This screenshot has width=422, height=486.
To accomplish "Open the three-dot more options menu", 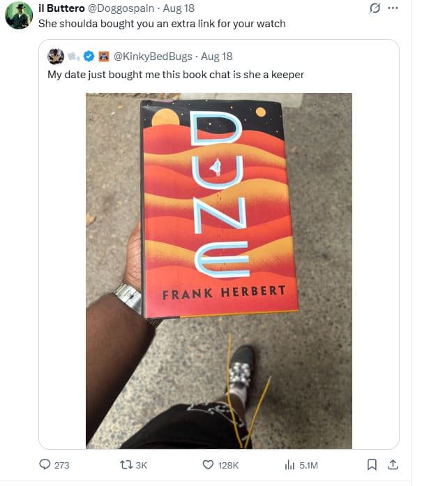I will pos(393,8).
